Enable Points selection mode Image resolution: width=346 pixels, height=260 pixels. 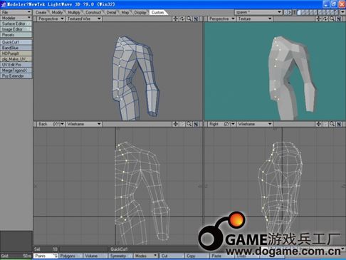pyautogui.click(x=46, y=256)
